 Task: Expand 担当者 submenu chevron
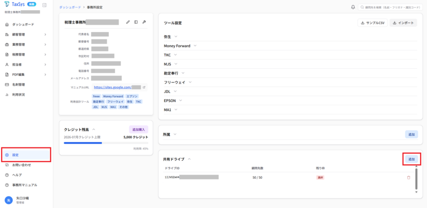pyautogui.click(x=45, y=64)
